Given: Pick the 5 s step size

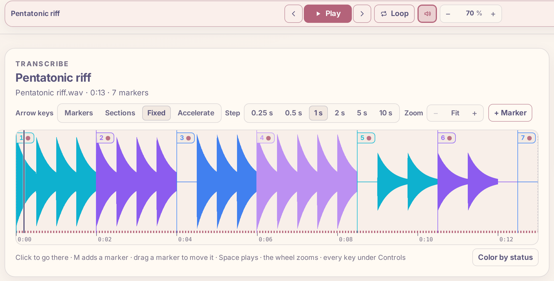Looking at the screenshot, I should (x=362, y=113).
